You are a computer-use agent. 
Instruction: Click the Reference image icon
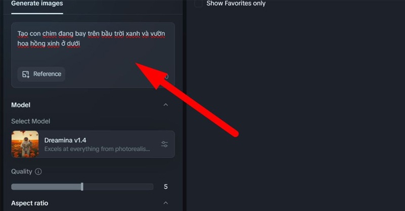click(26, 74)
